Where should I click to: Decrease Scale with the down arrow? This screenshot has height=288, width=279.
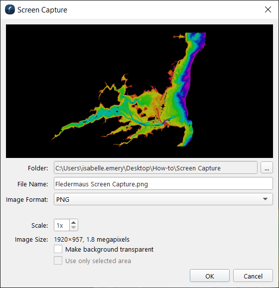coord(73,228)
